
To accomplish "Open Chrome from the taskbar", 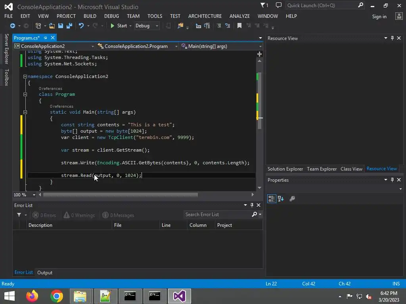I will click(56, 296).
